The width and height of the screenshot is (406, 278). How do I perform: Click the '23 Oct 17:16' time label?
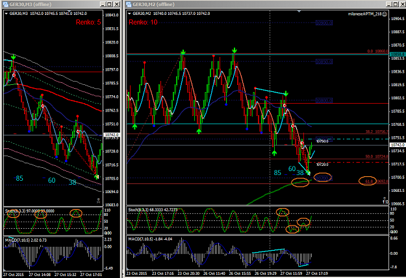163,273
